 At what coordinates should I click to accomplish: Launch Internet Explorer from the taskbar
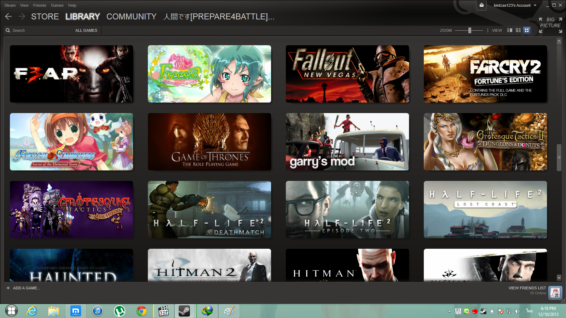pyautogui.click(x=32, y=311)
